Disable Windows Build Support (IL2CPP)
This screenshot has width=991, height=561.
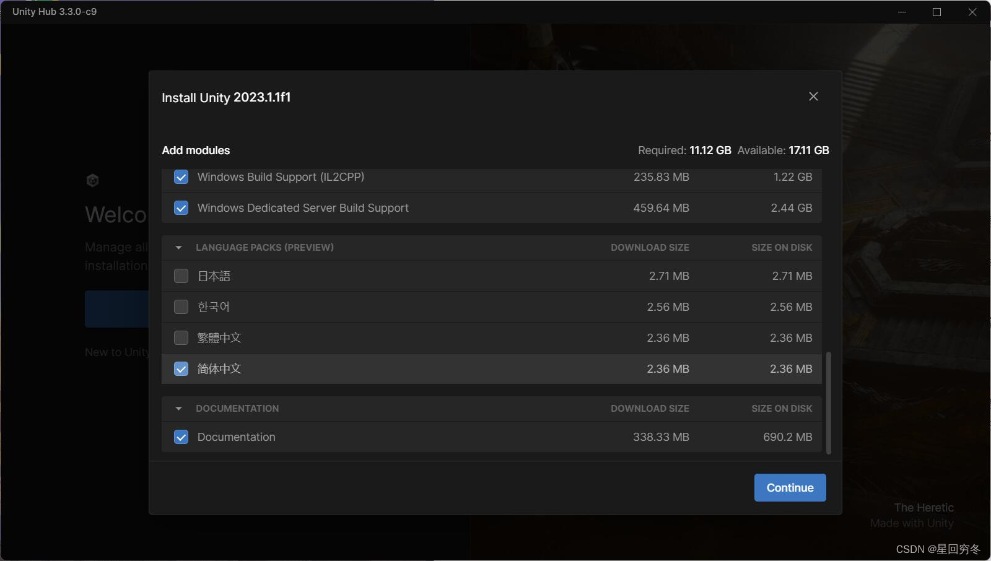pos(181,177)
